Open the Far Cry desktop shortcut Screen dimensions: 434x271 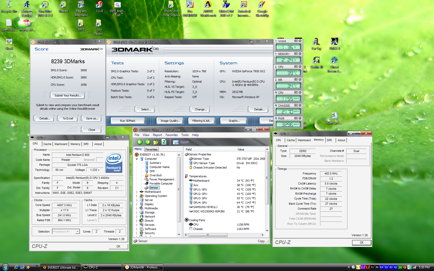[316, 44]
